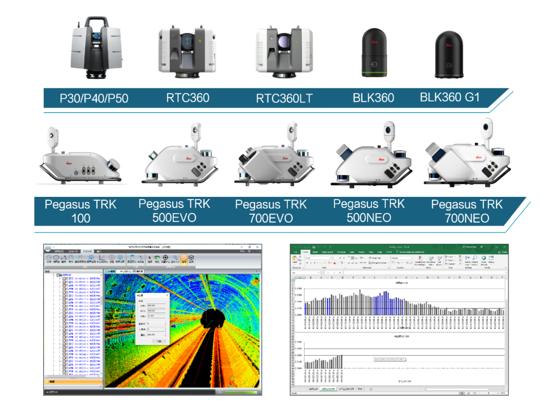Screen dimensions: 549x413
Task: Switch to Page Layout view in Excel status bar
Action: [x=468, y=393]
